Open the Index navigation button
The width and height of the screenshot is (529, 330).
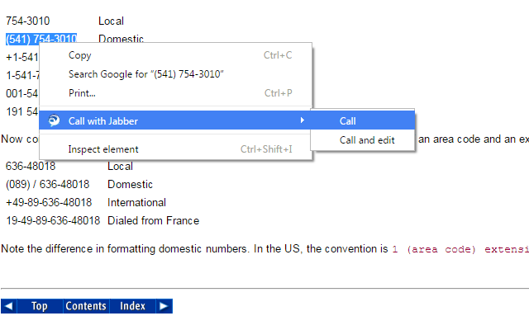tap(132, 306)
